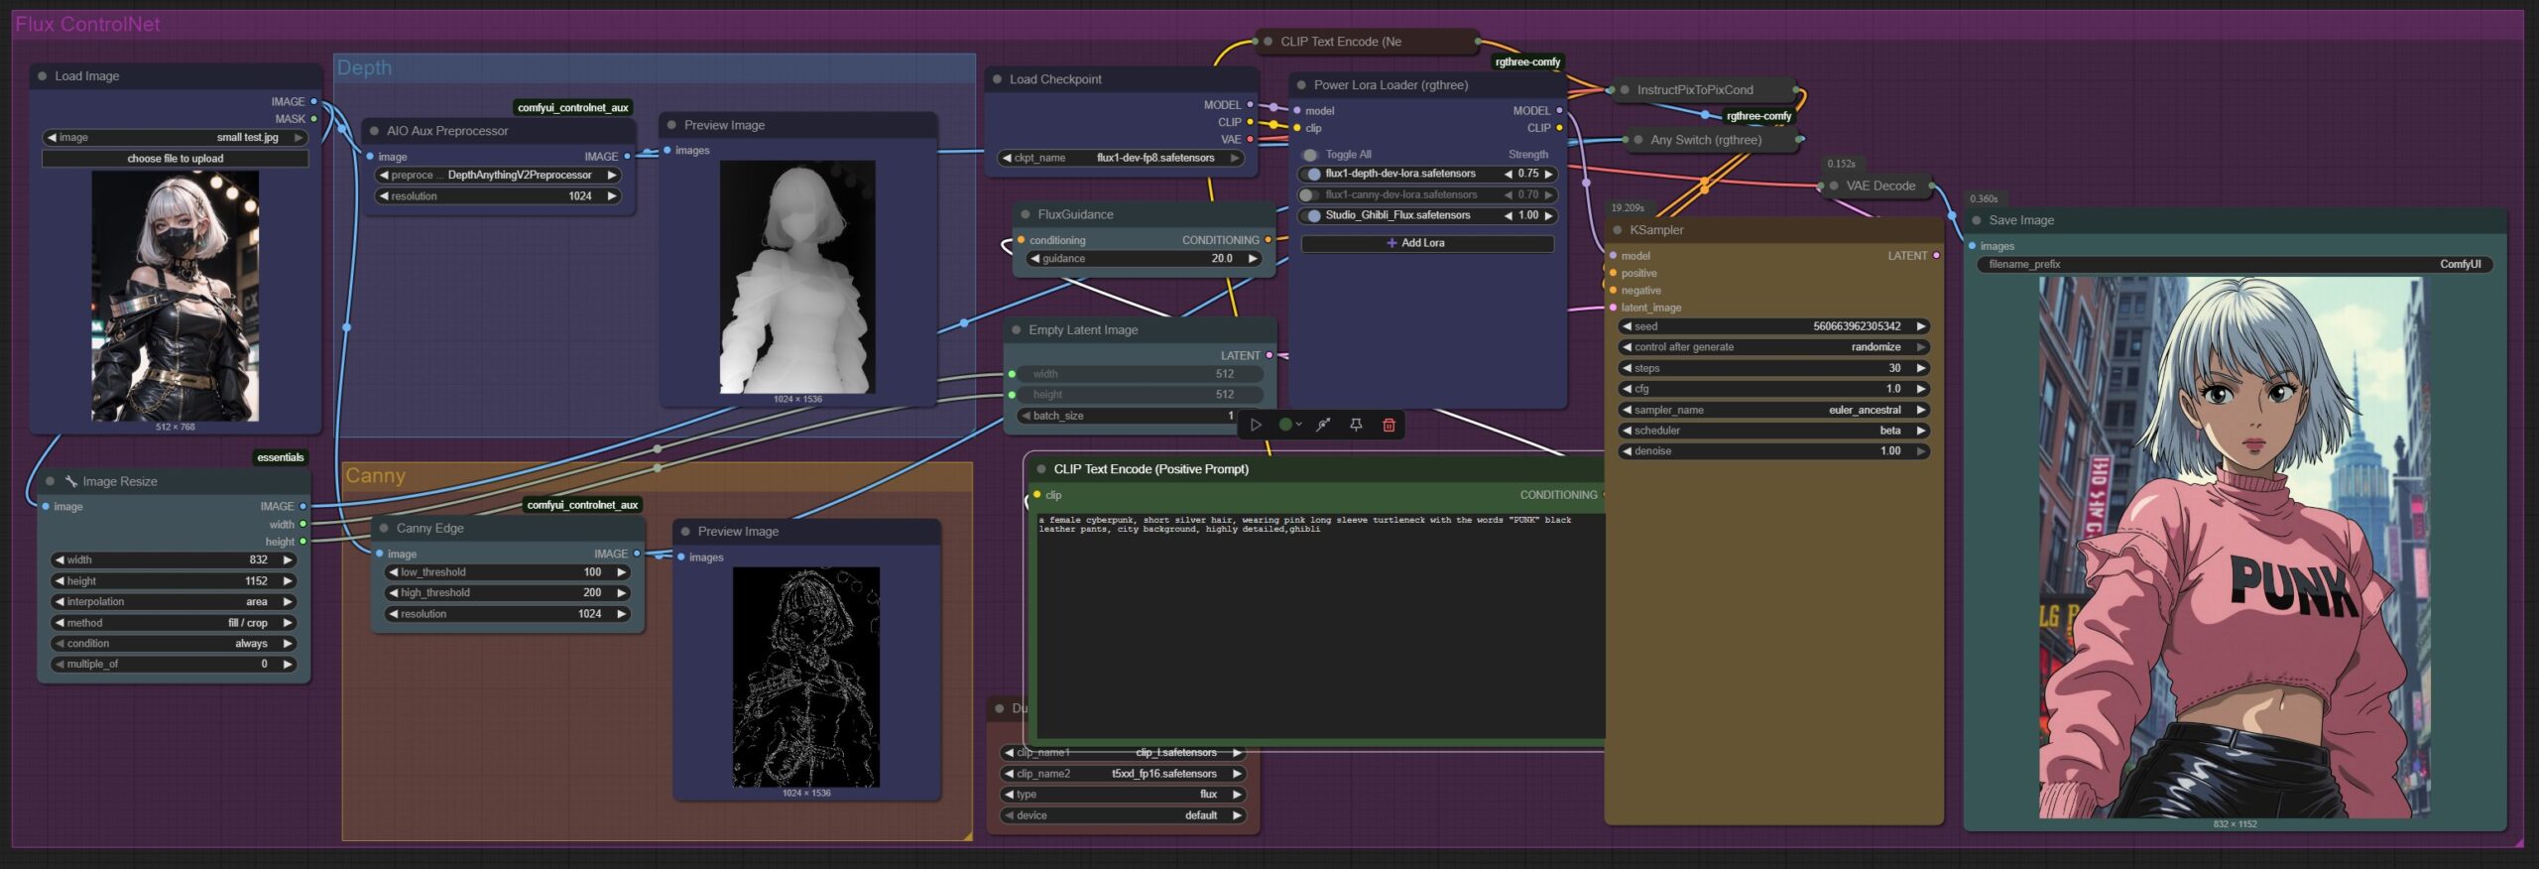Screen dimensions: 2539x869
Task: Click the canny edge preview thumbnail
Action: click(805, 677)
